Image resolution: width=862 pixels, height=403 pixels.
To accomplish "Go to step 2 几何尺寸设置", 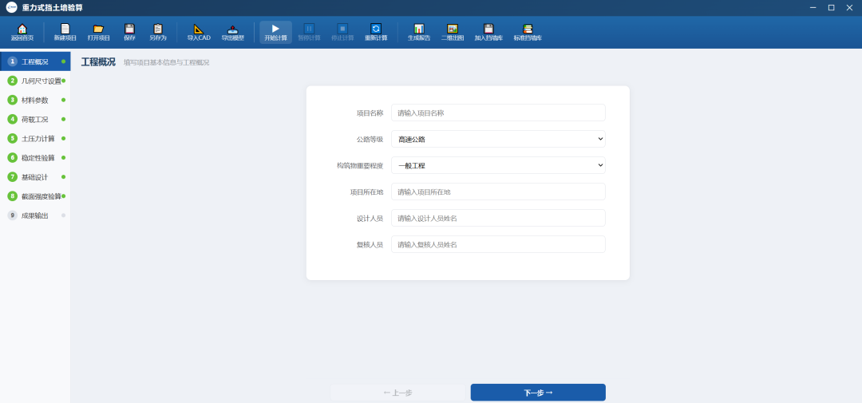I will (x=35, y=81).
